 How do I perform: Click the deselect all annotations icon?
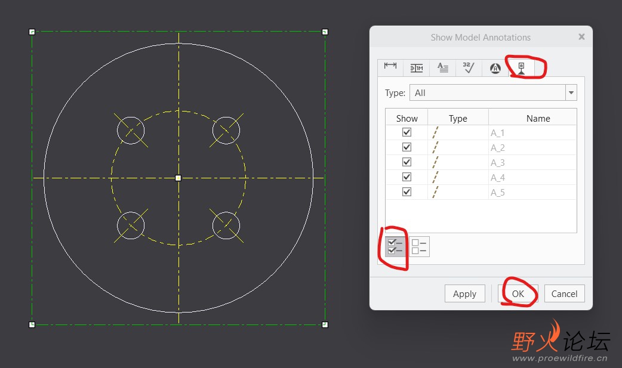[x=419, y=246]
